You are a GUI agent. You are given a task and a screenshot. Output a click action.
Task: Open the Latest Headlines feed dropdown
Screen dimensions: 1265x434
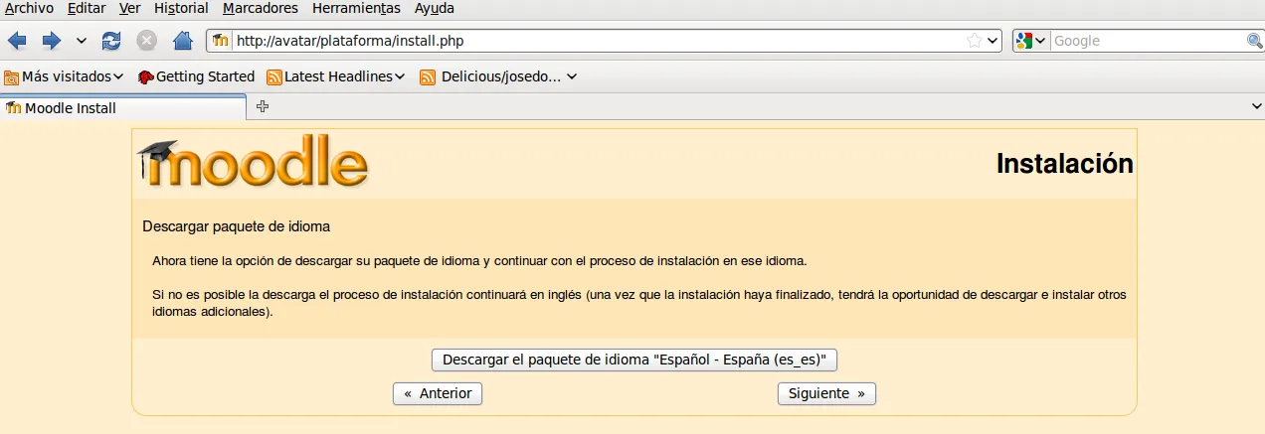click(337, 76)
